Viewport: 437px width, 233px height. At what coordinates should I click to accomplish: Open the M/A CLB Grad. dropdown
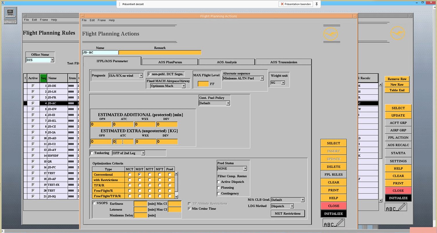pos(288,200)
